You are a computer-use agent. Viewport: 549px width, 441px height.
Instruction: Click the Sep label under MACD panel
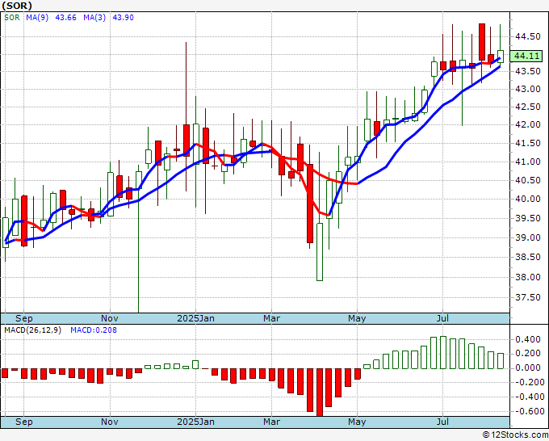[x=23, y=422]
